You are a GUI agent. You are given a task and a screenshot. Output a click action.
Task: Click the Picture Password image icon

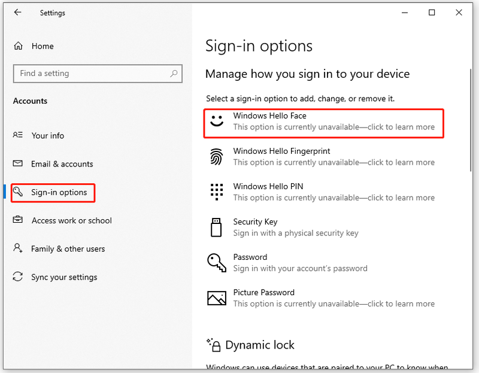coord(217,298)
